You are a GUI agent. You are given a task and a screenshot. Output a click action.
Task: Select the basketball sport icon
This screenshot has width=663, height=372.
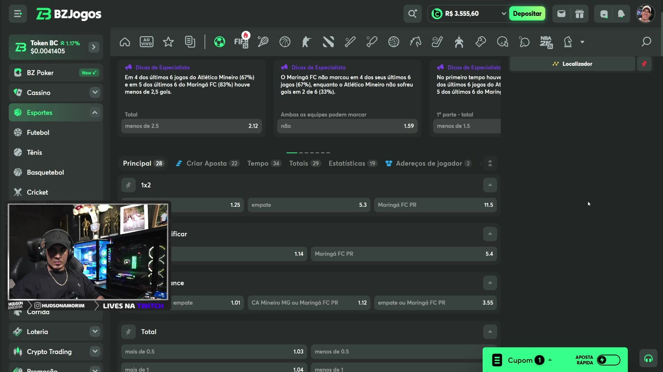285,42
